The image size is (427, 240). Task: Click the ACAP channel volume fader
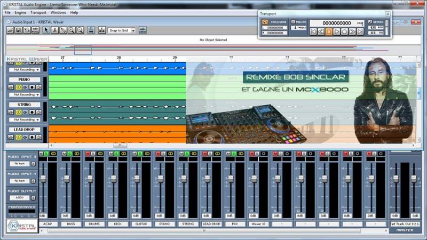[x=43, y=178]
